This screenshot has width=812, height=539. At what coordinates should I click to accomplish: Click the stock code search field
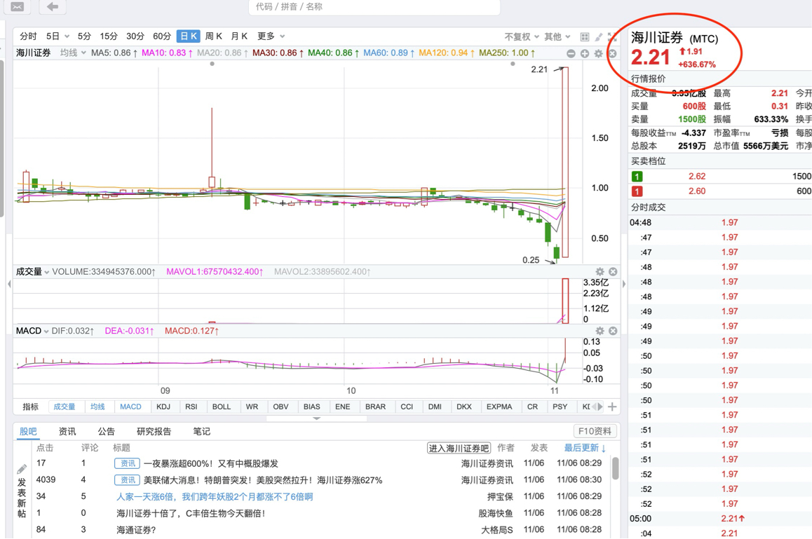coord(374,7)
